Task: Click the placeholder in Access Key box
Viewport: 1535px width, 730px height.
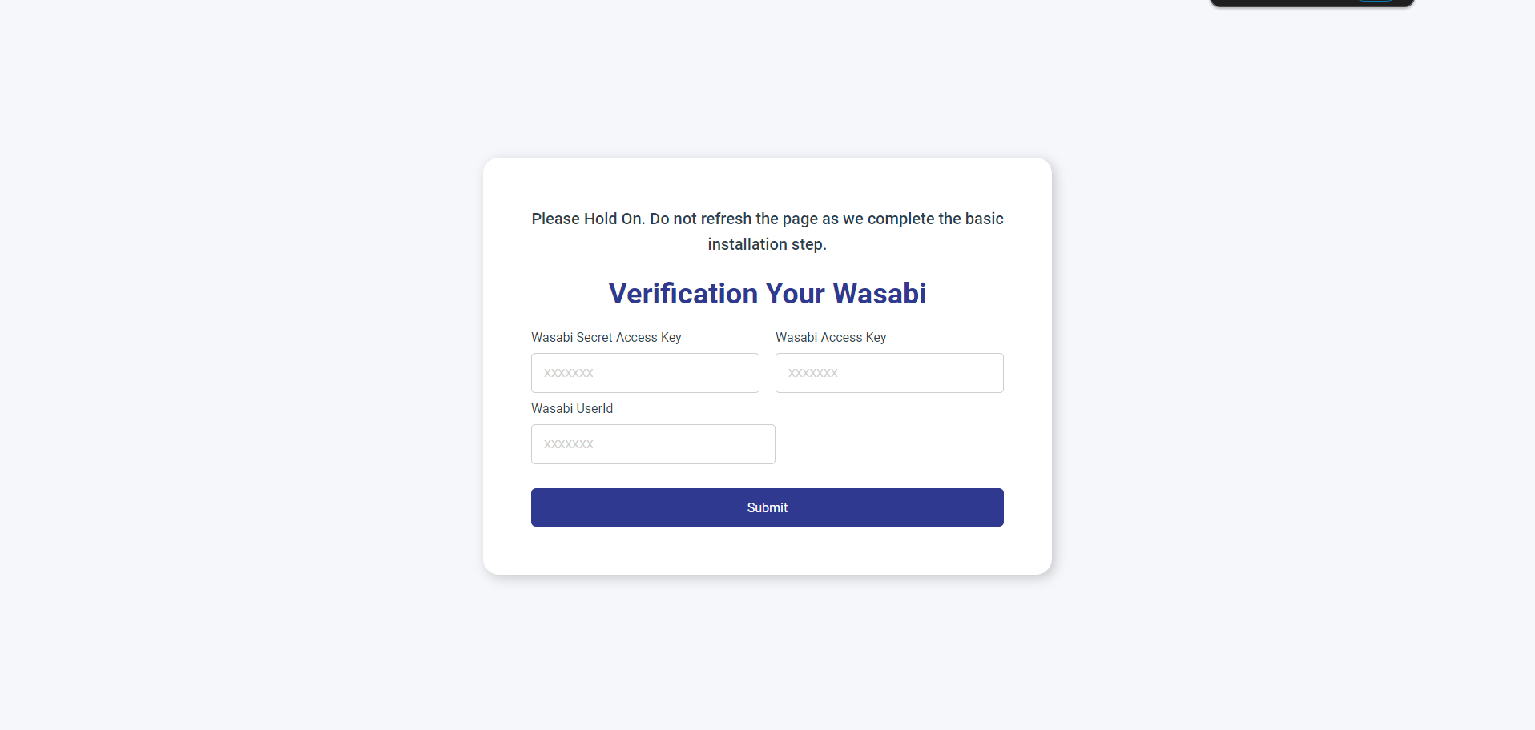Action: (813, 373)
